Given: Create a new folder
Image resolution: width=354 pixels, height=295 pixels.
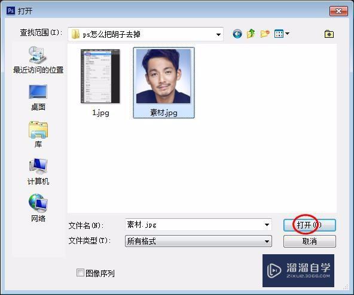Looking at the screenshot, I should (265, 34).
